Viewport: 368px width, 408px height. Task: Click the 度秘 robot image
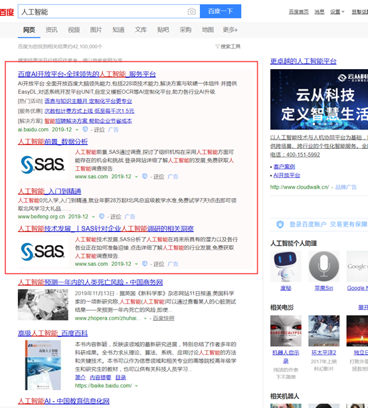[286, 266]
